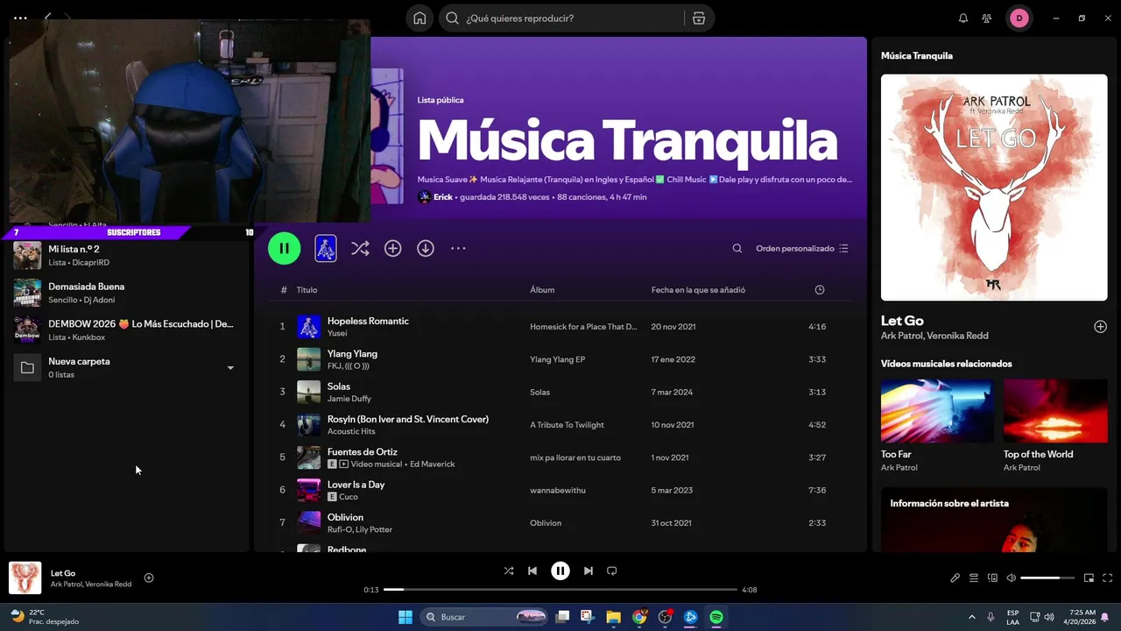Toggle the lyrics microphone icon
The height and width of the screenshot is (631, 1121).
(955, 578)
